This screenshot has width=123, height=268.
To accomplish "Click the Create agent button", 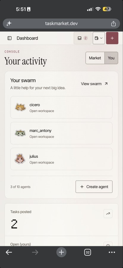I will pyautogui.click(x=94, y=187).
